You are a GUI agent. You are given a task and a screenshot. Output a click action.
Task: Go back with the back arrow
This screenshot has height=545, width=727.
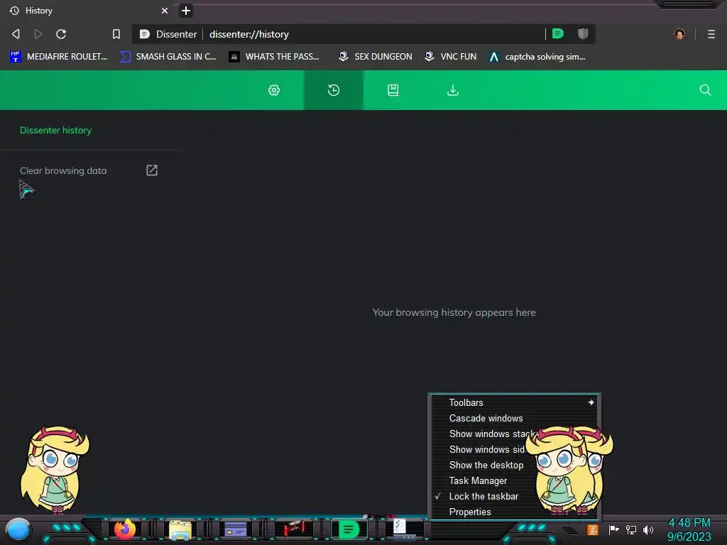(x=16, y=34)
